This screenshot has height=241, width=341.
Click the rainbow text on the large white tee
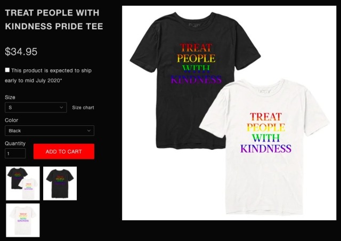coord(266,133)
